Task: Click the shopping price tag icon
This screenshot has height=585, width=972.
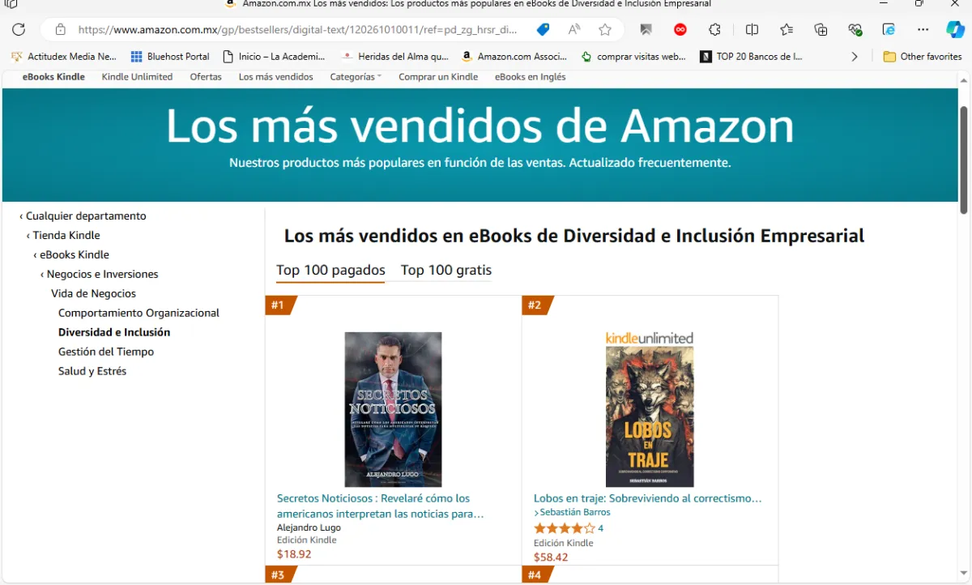Action: pos(544,29)
